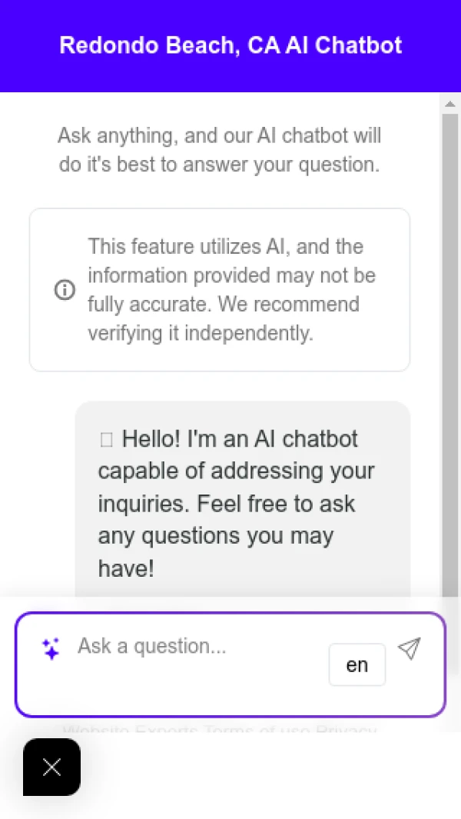Open the 'en' language selector
Screen dimensions: 461x819
tap(357, 664)
